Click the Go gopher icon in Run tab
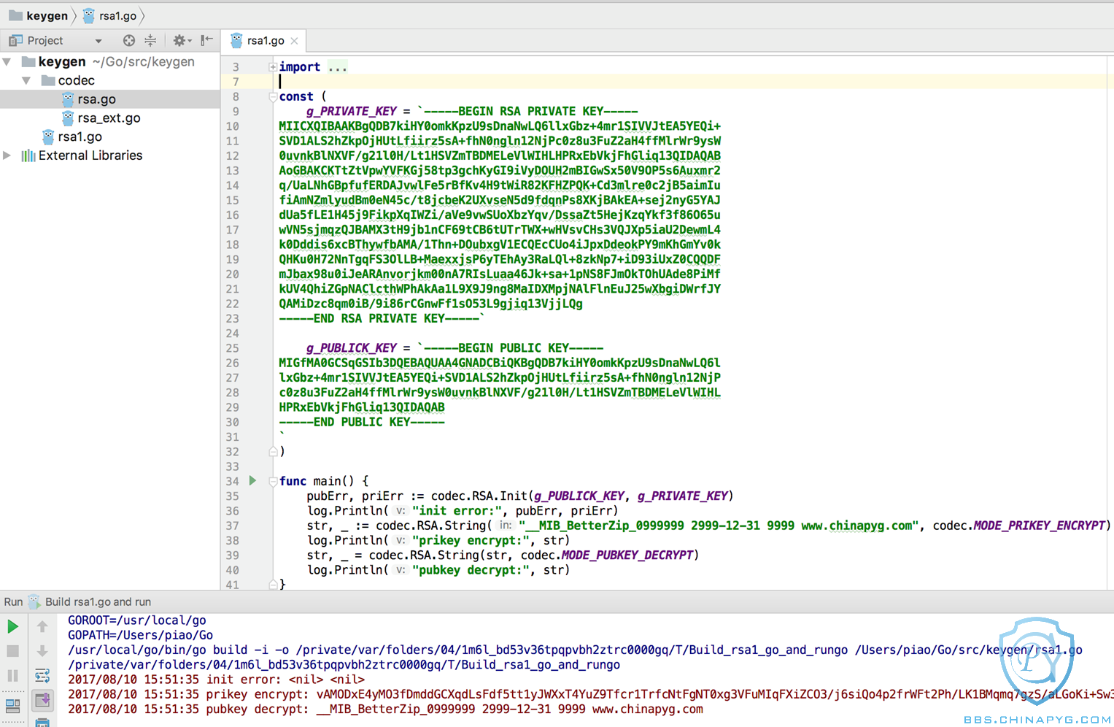 point(34,601)
